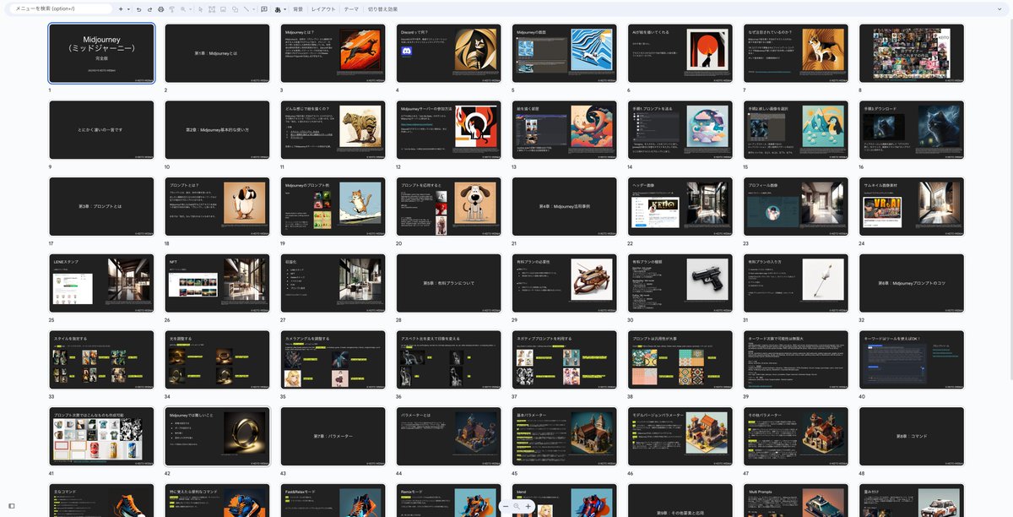
Task: Click the add comment icon
Action: (264, 8)
